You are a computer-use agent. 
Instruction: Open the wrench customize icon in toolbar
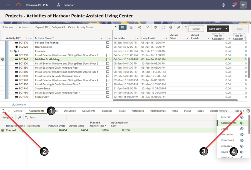pyautogui.click(x=178, y=27)
